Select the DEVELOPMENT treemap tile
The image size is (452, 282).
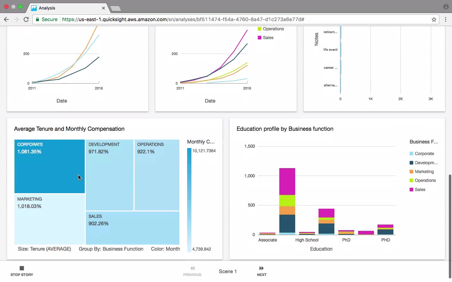click(x=109, y=175)
